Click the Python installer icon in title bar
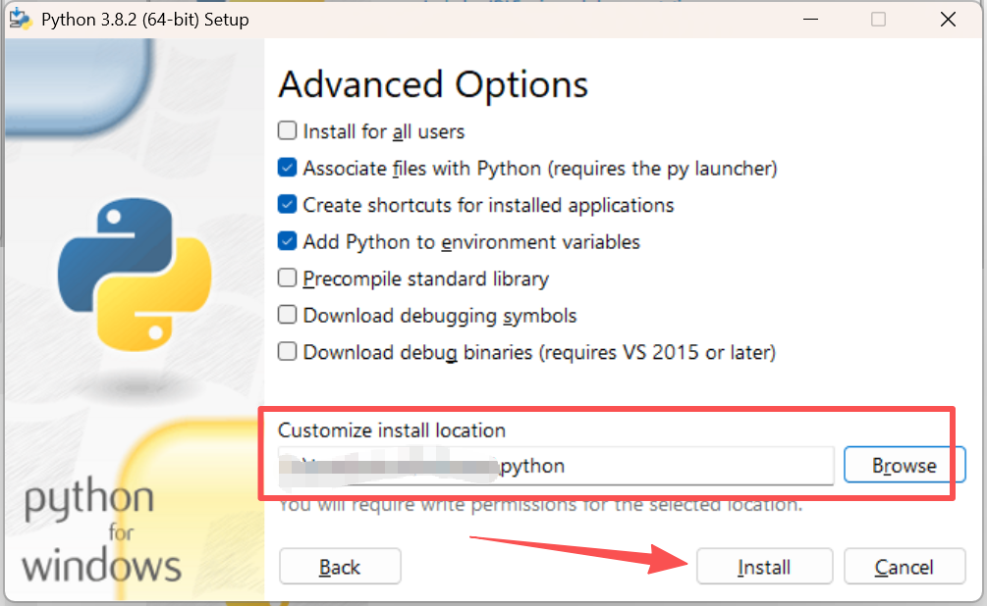The height and width of the screenshot is (606, 987). coord(21,19)
